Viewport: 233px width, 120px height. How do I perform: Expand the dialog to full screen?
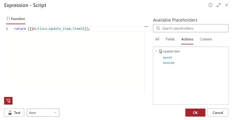[218, 5]
